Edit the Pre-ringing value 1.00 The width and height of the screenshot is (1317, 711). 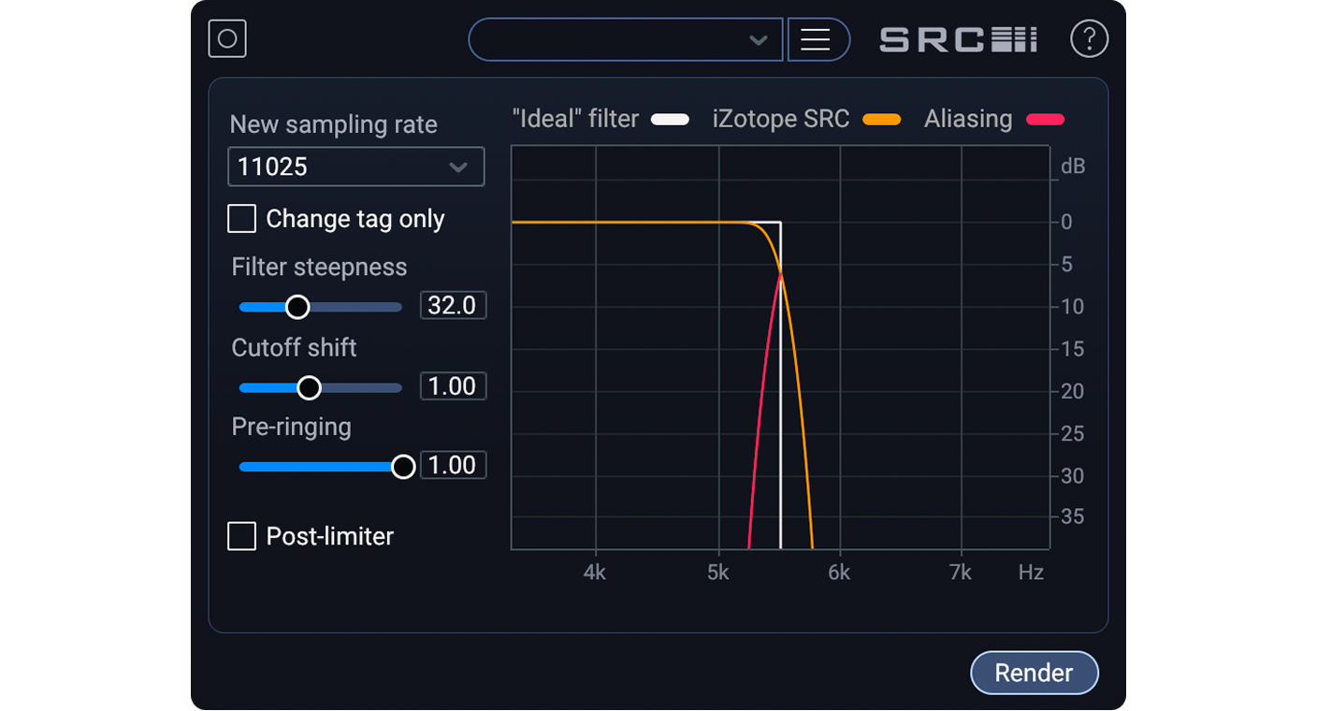453,464
